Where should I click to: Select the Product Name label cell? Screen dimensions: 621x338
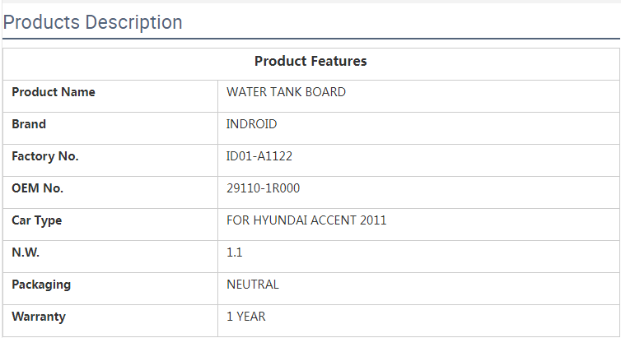point(54,92)
